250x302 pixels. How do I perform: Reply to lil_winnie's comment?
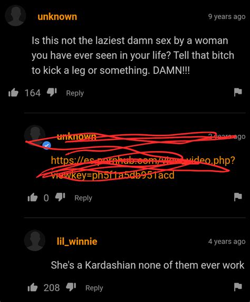[94, 288]
